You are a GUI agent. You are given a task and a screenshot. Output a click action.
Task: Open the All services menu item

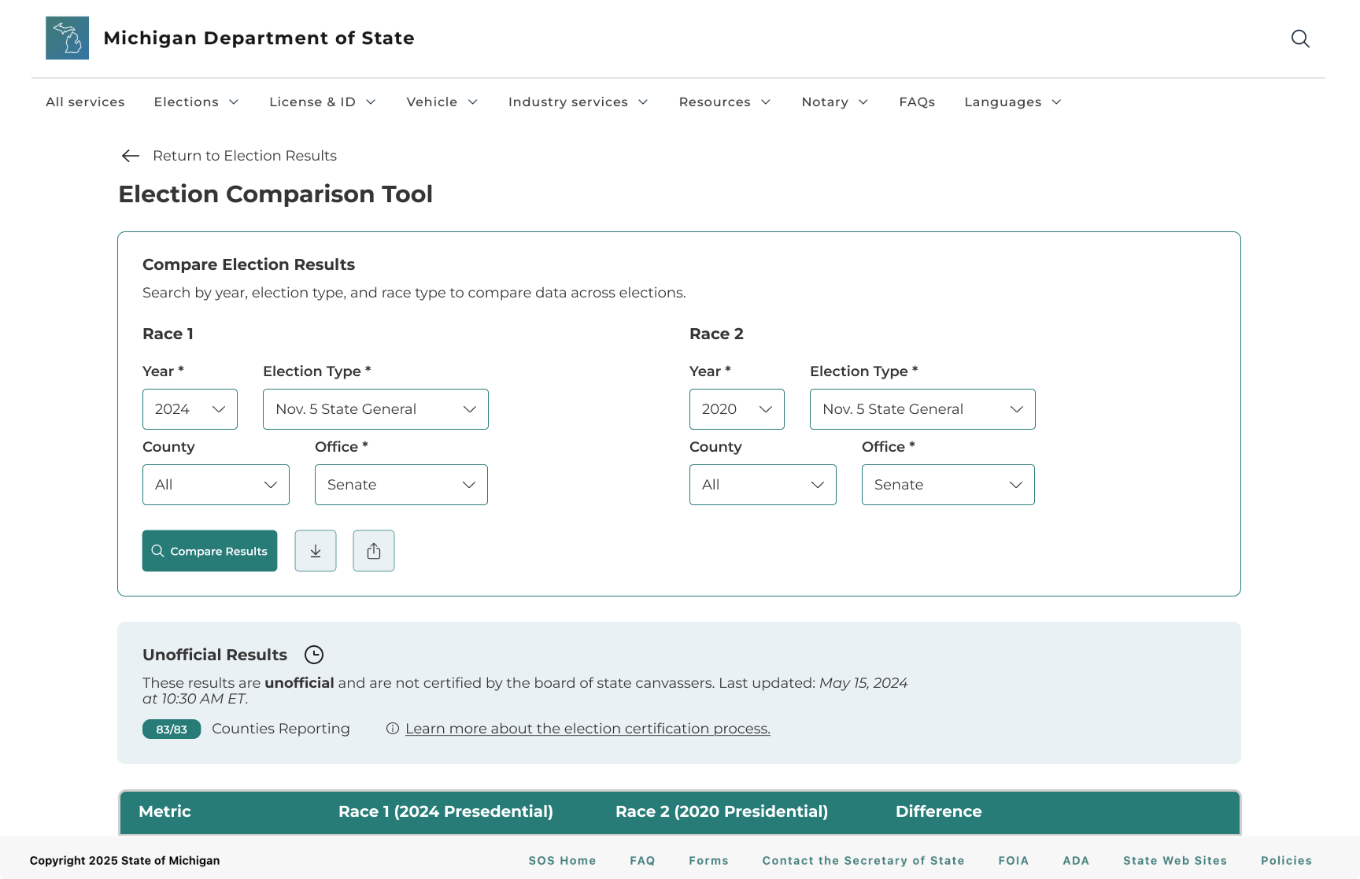[x=85, y=102]
